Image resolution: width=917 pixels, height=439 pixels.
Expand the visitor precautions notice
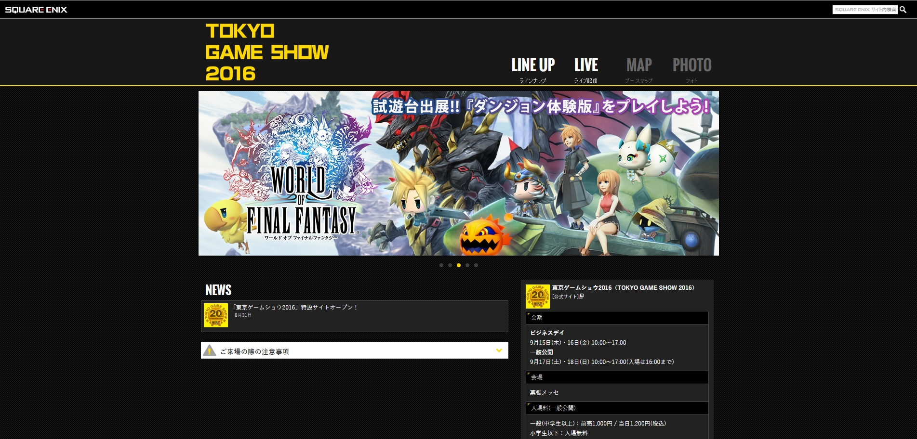(x=355, y=350)
